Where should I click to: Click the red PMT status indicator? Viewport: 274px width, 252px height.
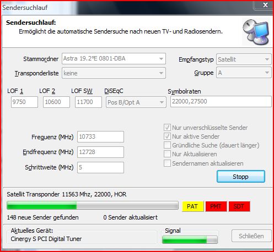click(216, 206)
